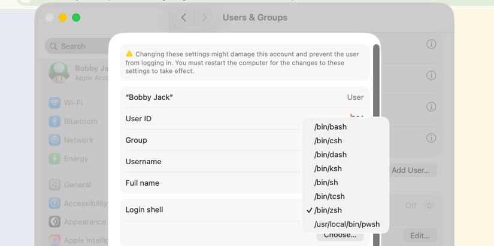Click the User ID label
Viewport: 494px width, 246px height.
tap(139, 119)
